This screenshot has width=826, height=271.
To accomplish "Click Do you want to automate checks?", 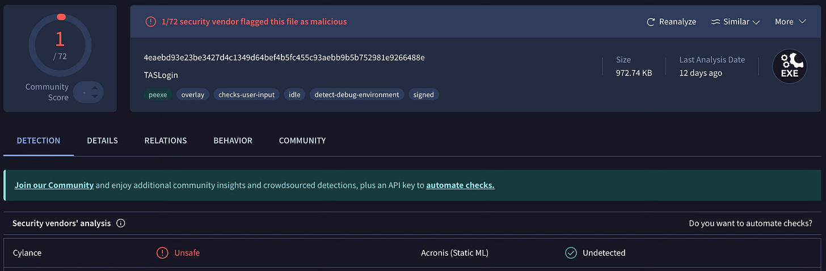I will [751, 223].
